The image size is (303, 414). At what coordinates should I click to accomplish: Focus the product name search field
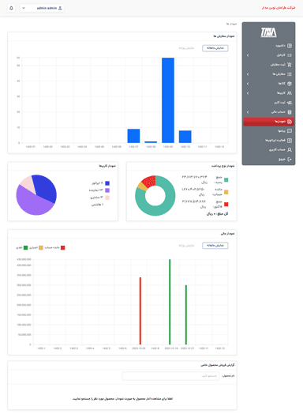click(171, 376)
